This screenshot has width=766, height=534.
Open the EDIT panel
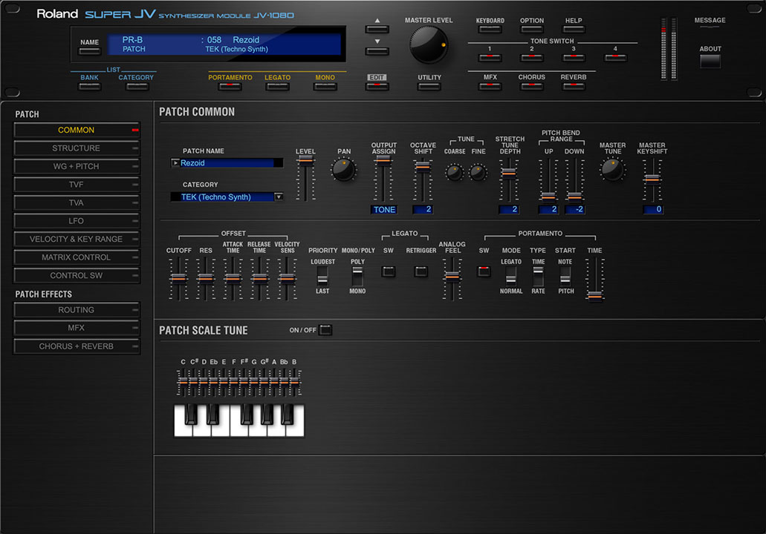point(377,86)
